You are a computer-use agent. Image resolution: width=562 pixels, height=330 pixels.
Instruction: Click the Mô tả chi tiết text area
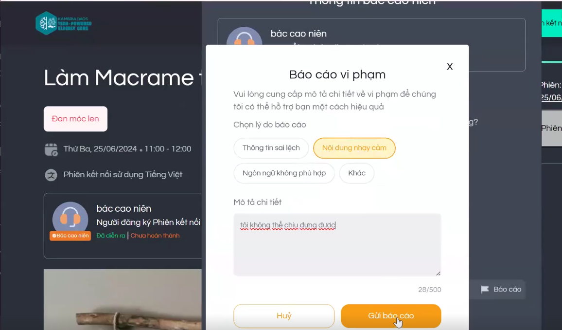pyautogui.click(x=337, y=245)
